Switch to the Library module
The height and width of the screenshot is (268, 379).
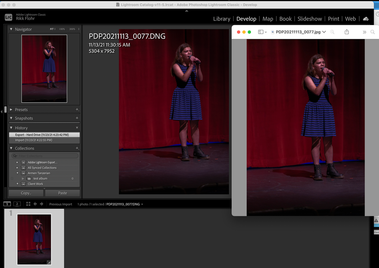click(221, 19)
